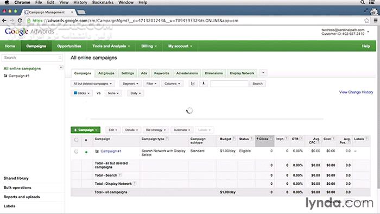Open the notification center icon in menu bar
The width and height of the screenshot is (380, 214).
(x=372, y=2)
